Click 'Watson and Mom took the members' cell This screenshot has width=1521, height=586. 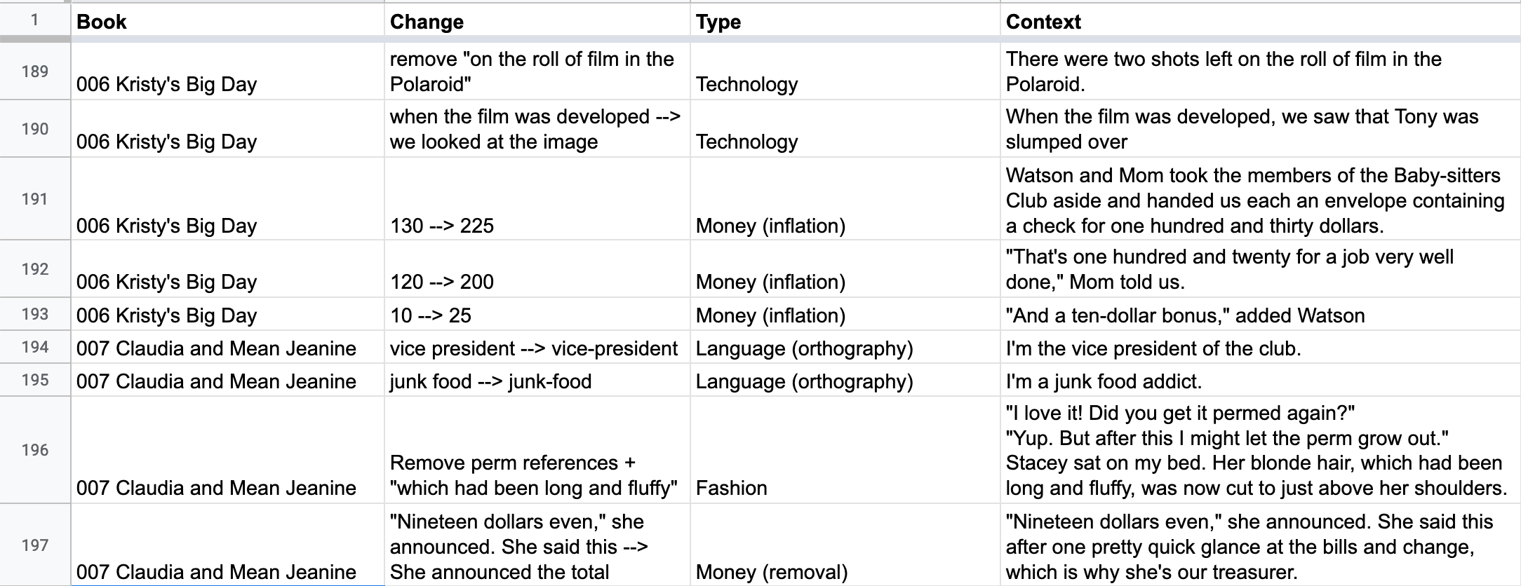coord(1261,199)
